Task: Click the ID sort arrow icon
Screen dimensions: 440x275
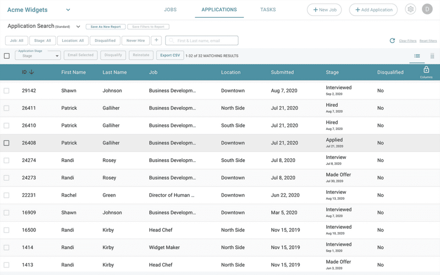Action: tap(32, 72)
